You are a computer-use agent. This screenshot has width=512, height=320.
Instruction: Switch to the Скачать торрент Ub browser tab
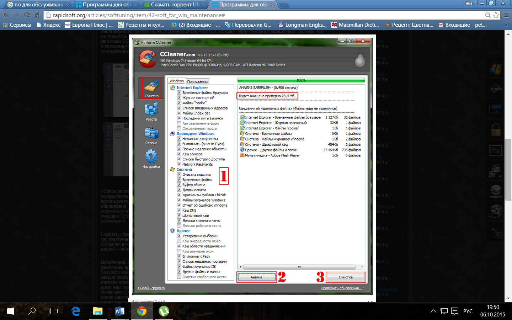pyautogui.click(x=175, y=5)
